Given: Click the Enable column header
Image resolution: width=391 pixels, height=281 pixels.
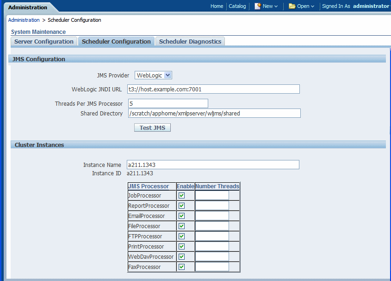Looking at the screenshot, I should 185,186.
